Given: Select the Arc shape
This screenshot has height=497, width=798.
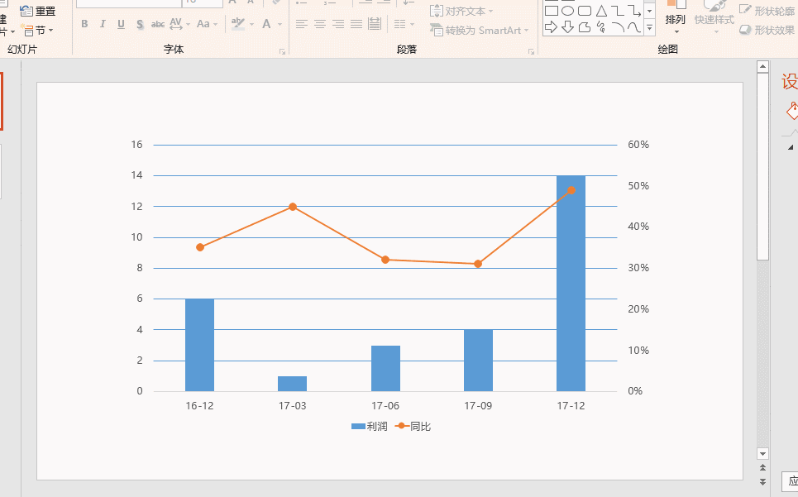Looking at the screenshot, I should click(x=618, y=27).
